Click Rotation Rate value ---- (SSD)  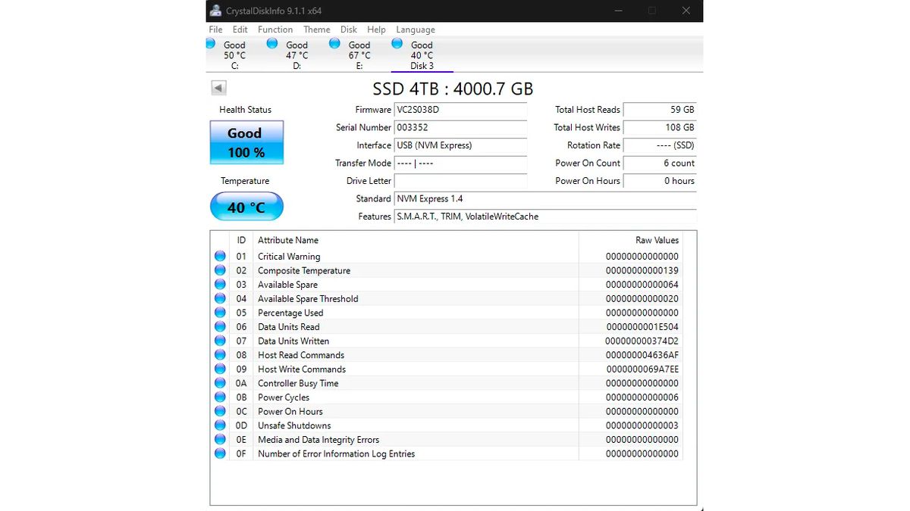660,145
